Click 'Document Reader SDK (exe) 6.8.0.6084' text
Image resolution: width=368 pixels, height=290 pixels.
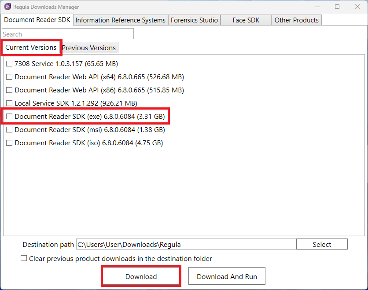click(75, 116)
